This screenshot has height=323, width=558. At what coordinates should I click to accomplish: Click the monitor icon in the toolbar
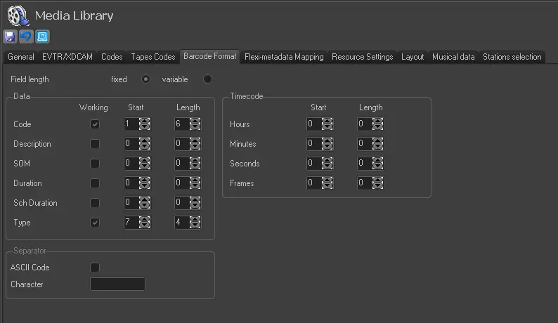42,37
